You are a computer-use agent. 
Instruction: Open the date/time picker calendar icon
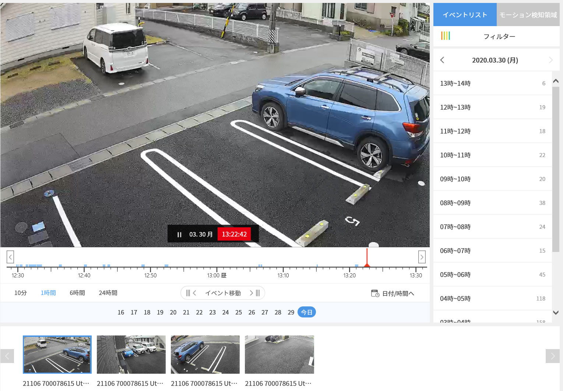[x=375, y=293]
